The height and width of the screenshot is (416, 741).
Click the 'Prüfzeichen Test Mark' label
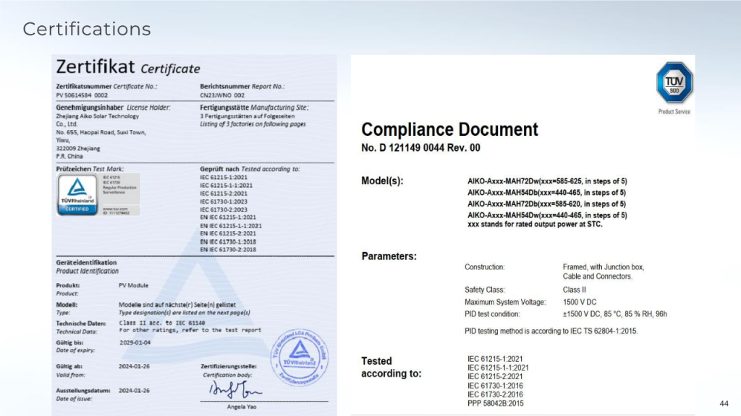[x=90, y=169]
